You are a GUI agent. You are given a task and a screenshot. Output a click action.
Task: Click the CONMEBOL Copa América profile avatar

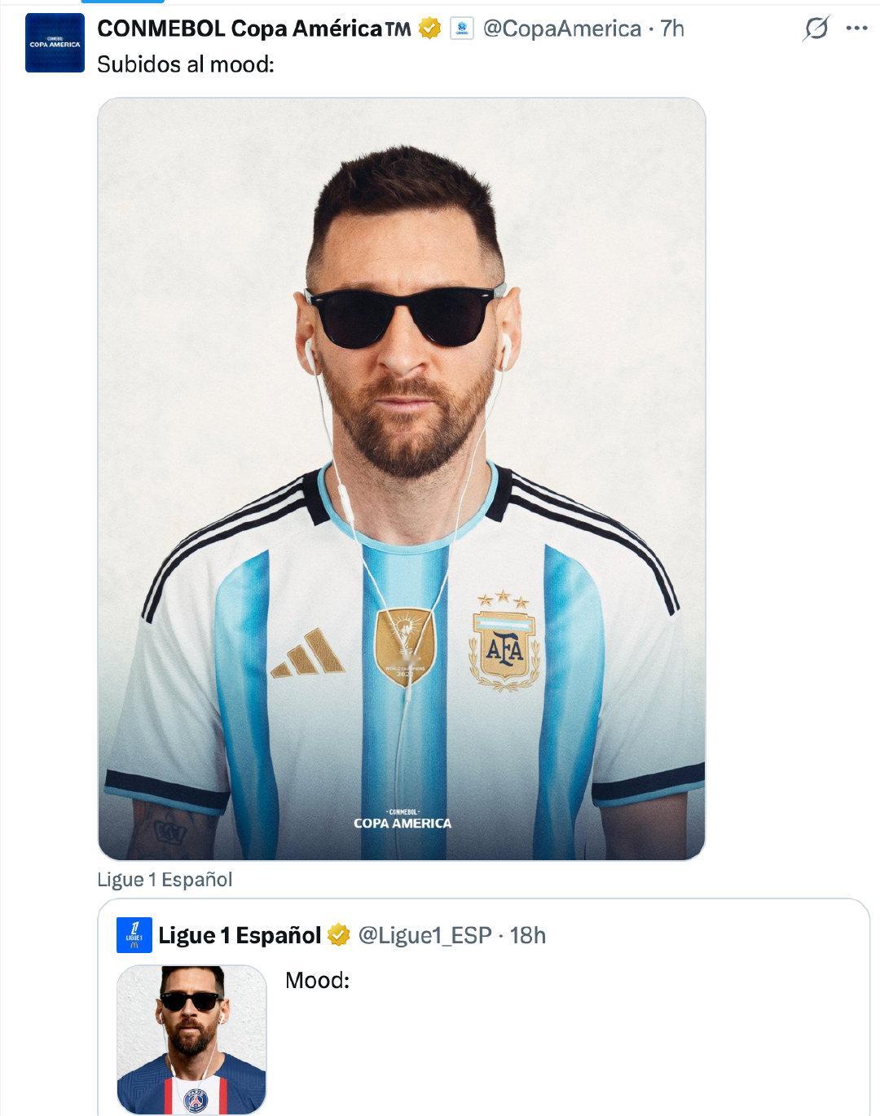55,43
